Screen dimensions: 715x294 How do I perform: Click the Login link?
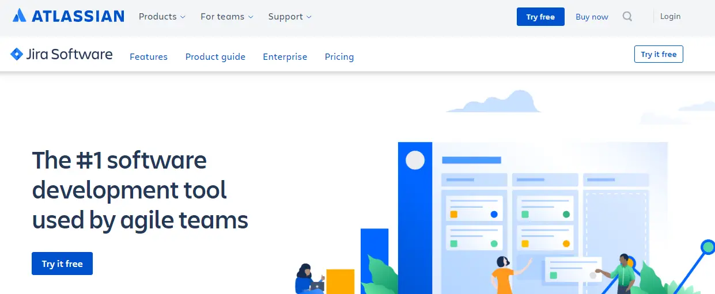point(670,16)
